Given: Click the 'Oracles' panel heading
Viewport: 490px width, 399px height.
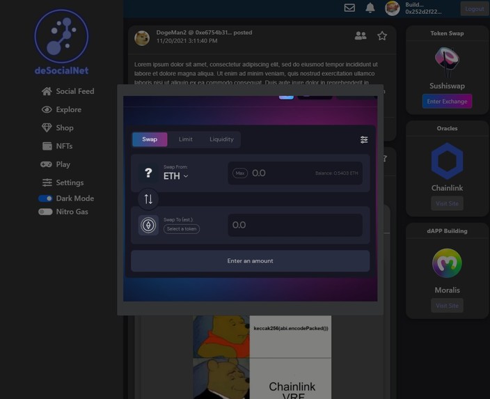Looking at the screenshot, I should click(447, 129).
